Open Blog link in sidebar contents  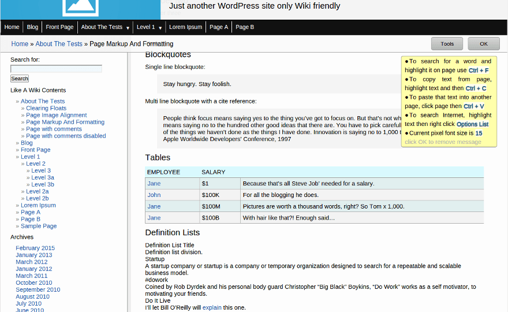point(27,143)
